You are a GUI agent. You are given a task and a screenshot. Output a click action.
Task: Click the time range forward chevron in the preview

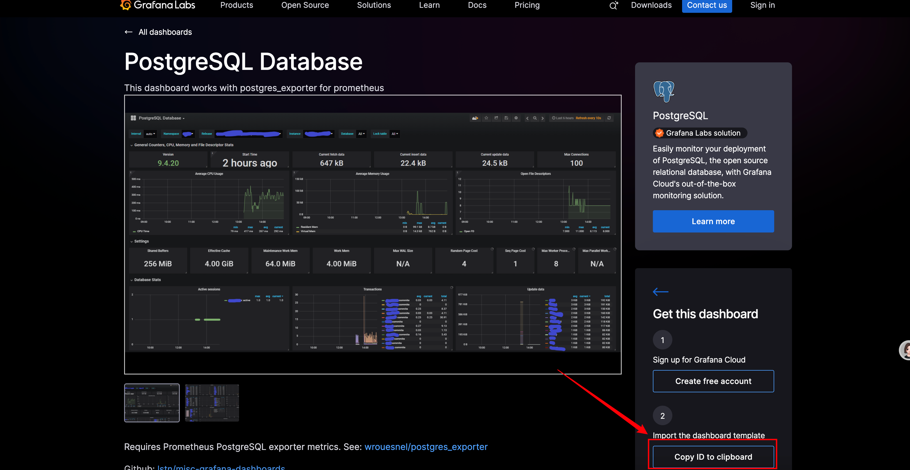(x=543, y=118)
